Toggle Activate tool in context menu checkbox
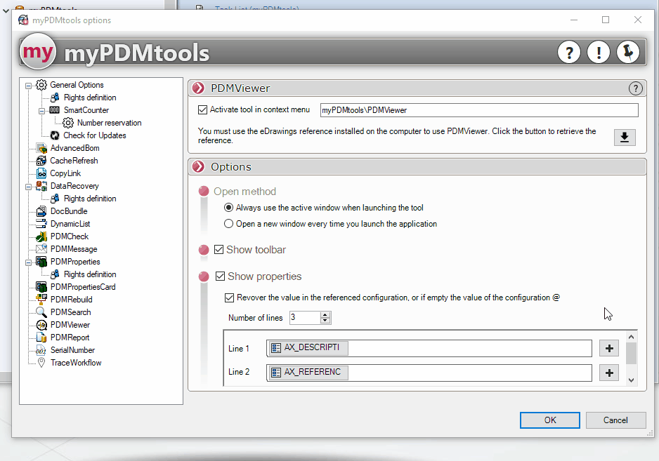 click(204, 110)
